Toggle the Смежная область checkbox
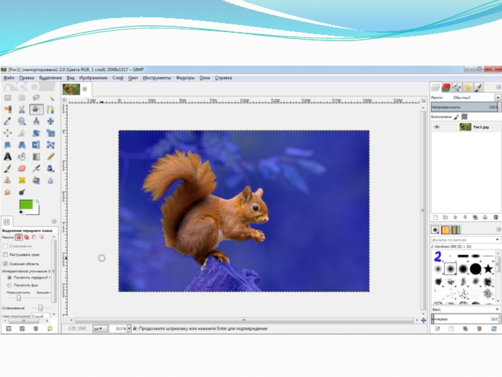 [x=6, y=264]
